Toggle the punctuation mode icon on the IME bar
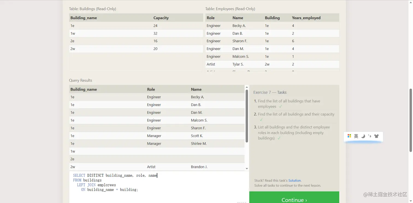Screen dimensions: 413x203 tap(370, 136)
